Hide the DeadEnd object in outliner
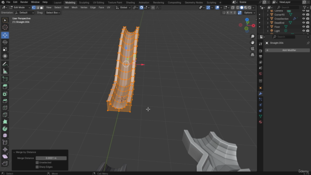The width and height of the screenshot is (311, 175). [303, 23]
